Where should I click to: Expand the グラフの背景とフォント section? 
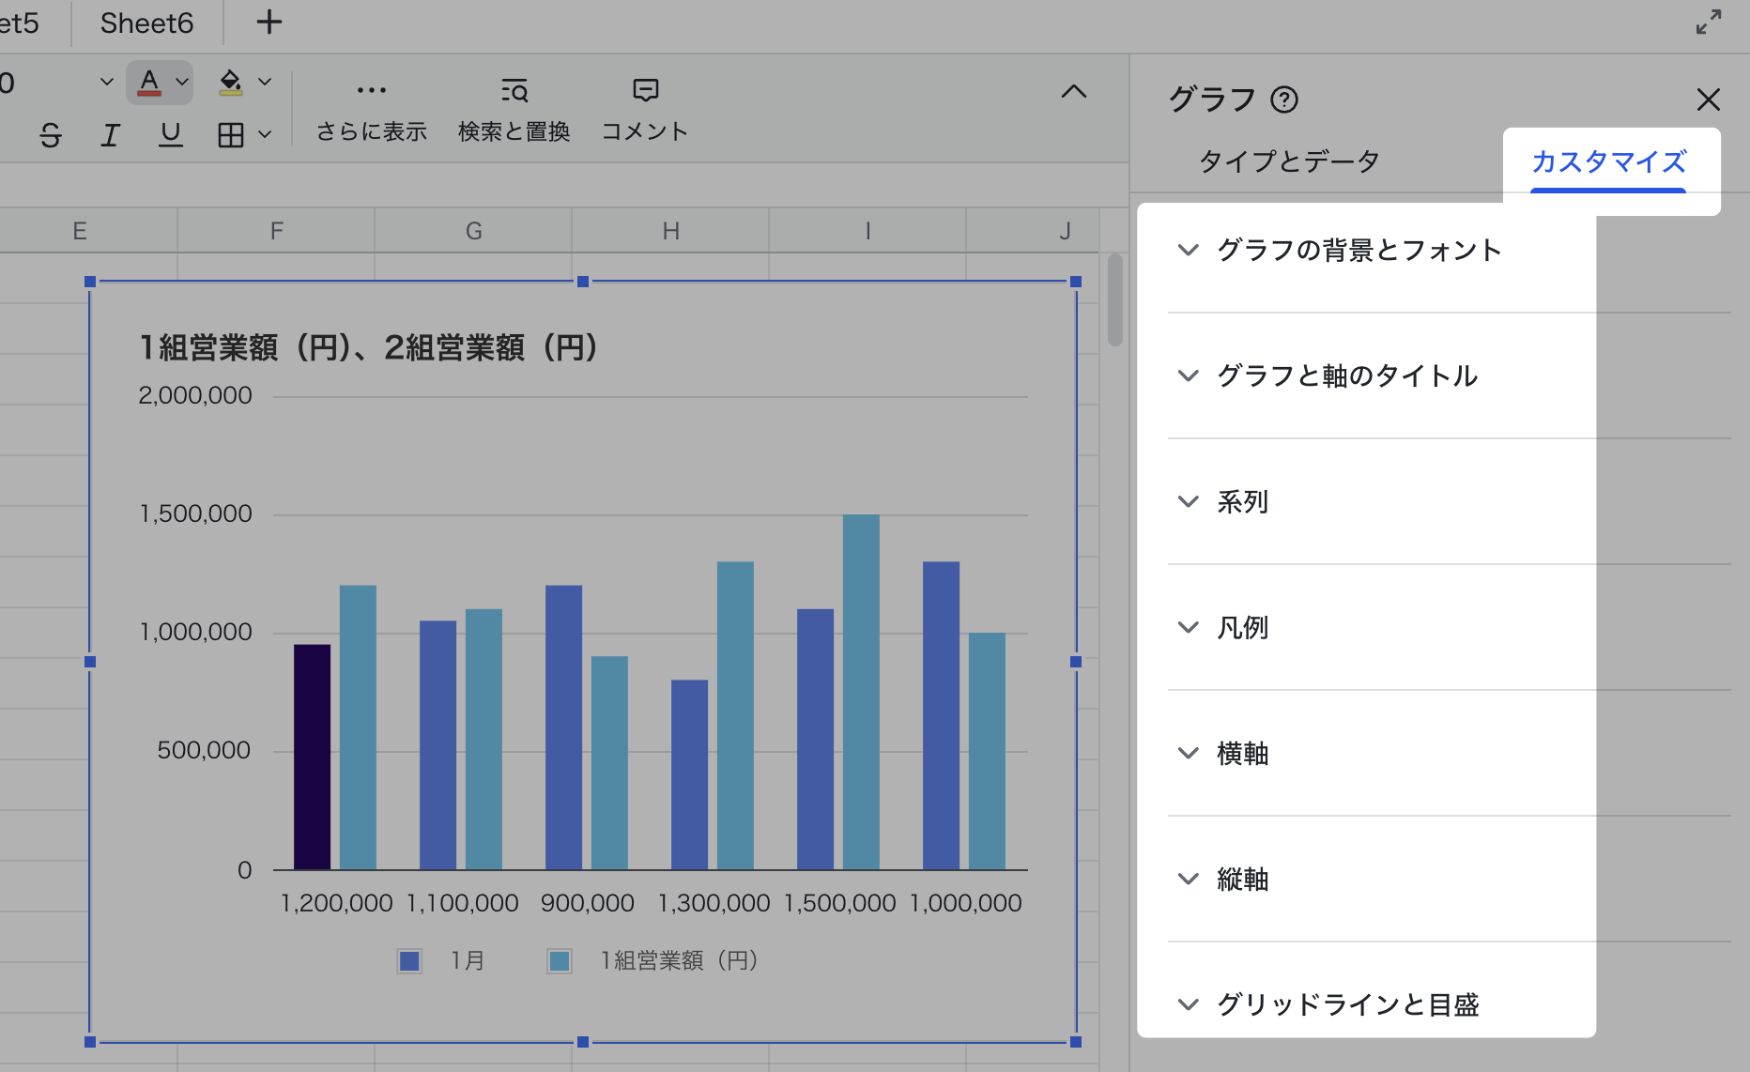(1359, 250)
